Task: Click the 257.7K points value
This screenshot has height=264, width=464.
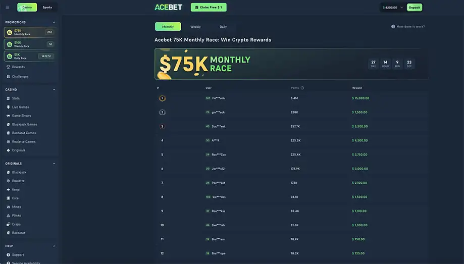Action: [295, 126]
